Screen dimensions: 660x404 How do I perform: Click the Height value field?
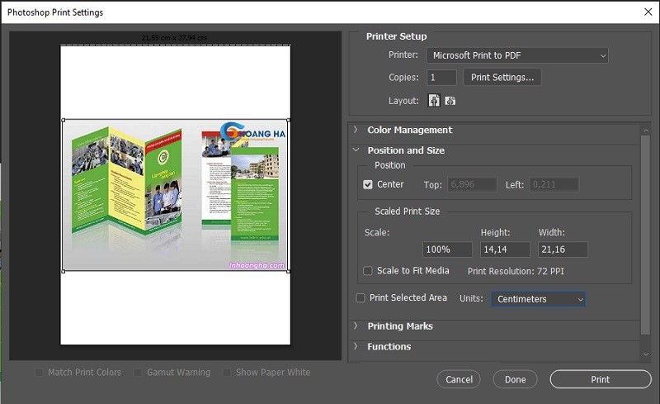point(505,250)
